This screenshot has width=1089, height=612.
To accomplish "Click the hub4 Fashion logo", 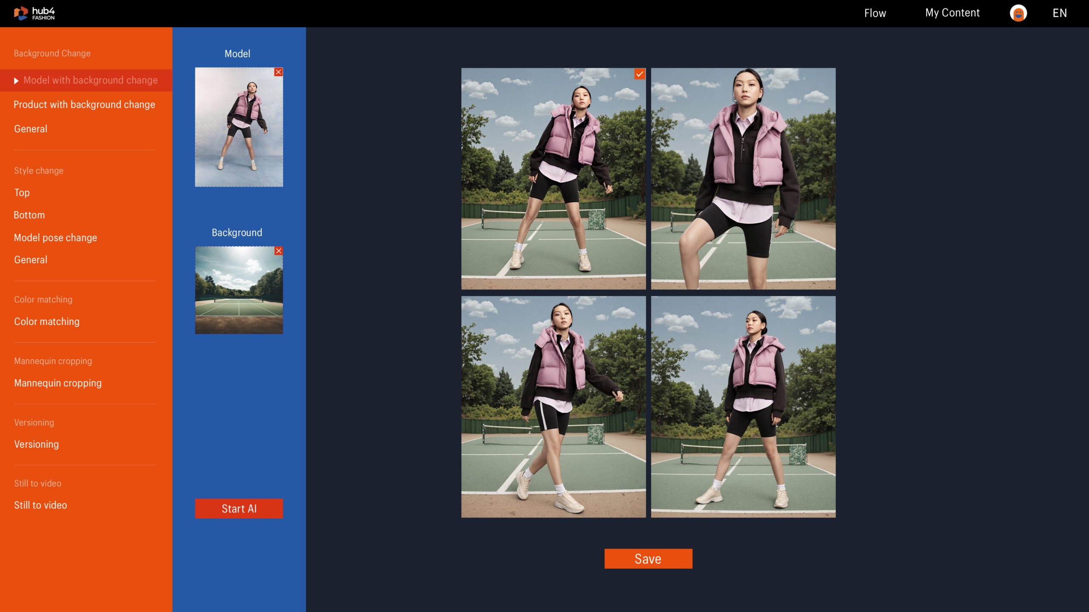I will (x=34, y=13).
